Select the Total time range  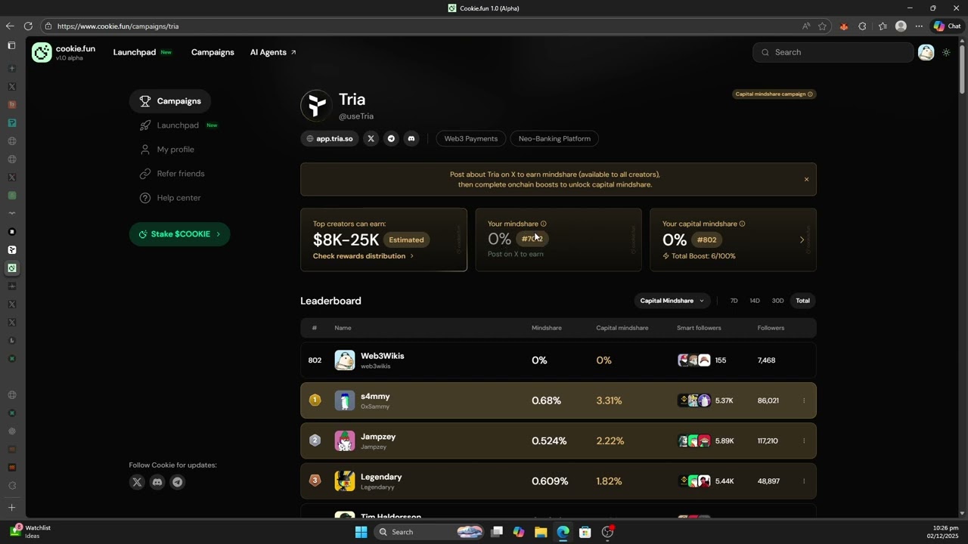click(802, 301)
